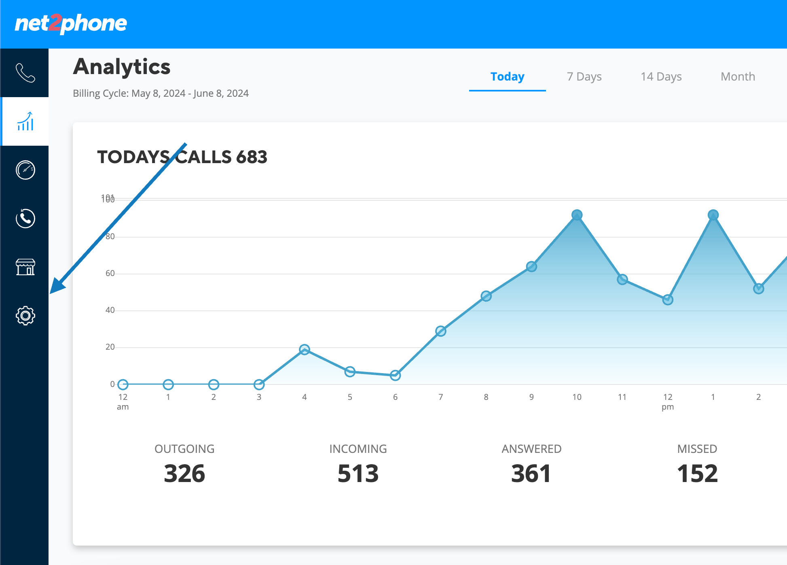Click the 7 am chart data point
The width and height of the screenshot is (787, 565).
[x=441, y=331]
